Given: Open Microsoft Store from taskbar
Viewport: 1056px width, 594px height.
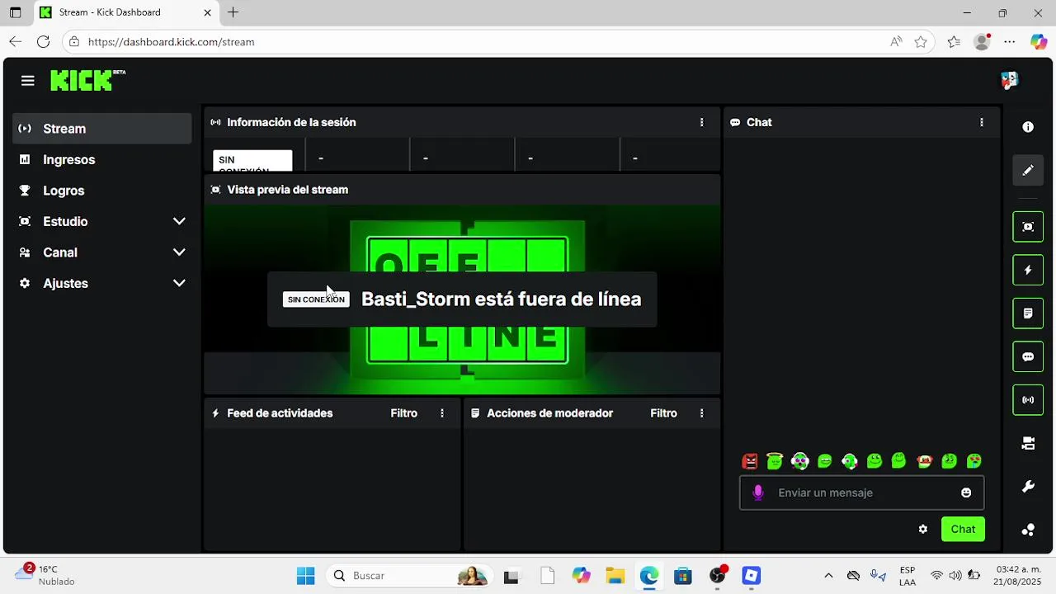Looking at the screenshot, I should pos(683,576).
